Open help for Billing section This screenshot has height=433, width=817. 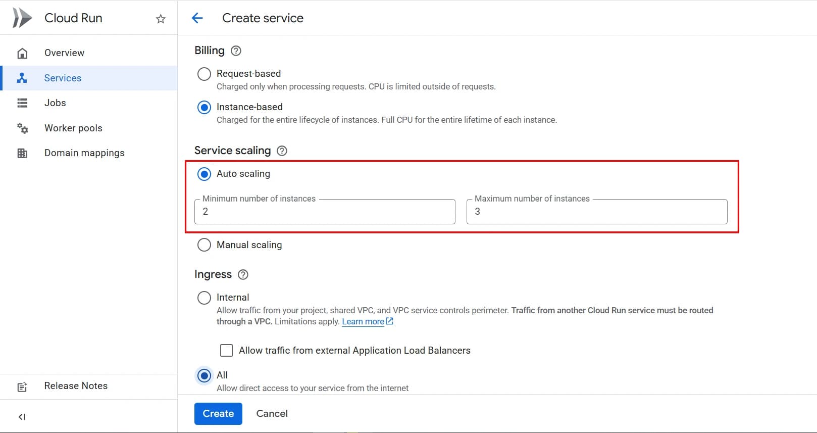point(236,51)
